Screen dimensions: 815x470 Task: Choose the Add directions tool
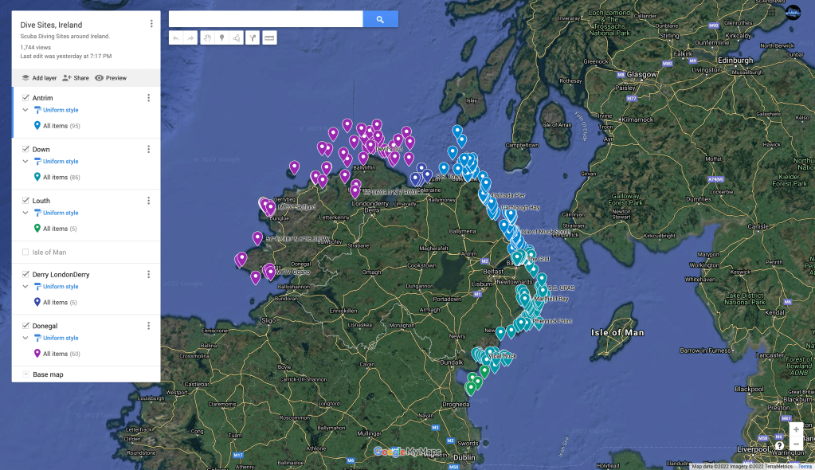pyautogui.click(x=253, y=37)
